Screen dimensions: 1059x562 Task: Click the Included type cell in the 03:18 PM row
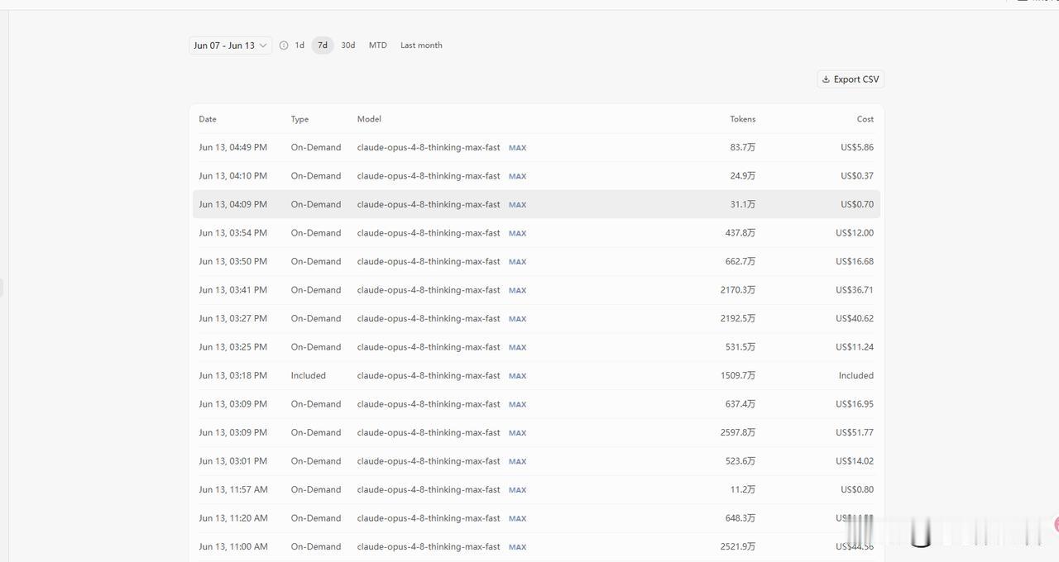pyautogui.click(x=308, y=375)
